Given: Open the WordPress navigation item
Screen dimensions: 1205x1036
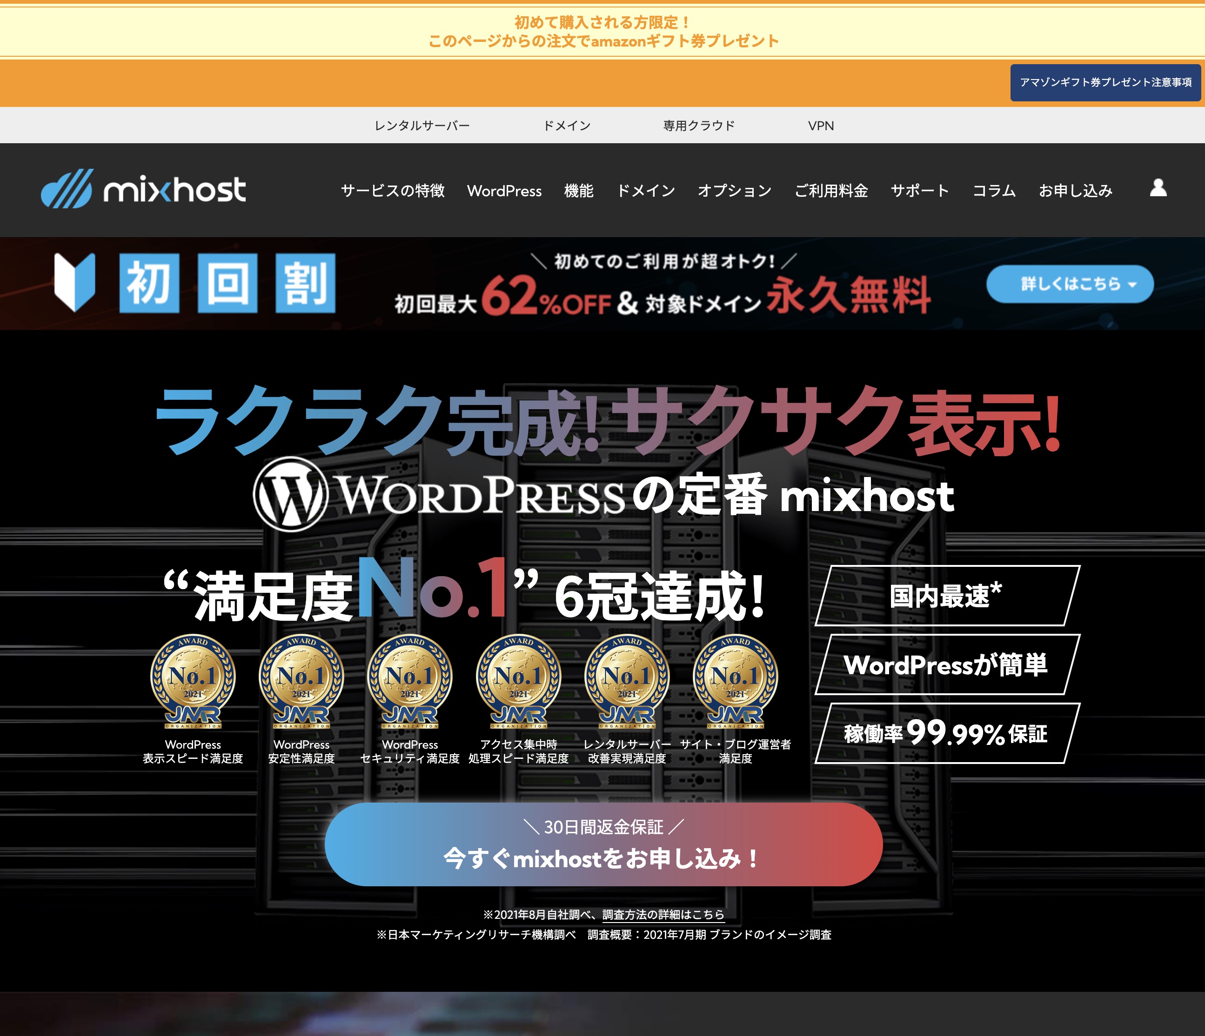Looking at the screenshot, I should point(504,191).
